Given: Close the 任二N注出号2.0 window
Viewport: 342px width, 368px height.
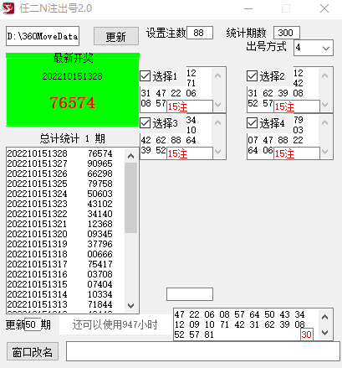Looking at the screenshot, I should [324, 8].
